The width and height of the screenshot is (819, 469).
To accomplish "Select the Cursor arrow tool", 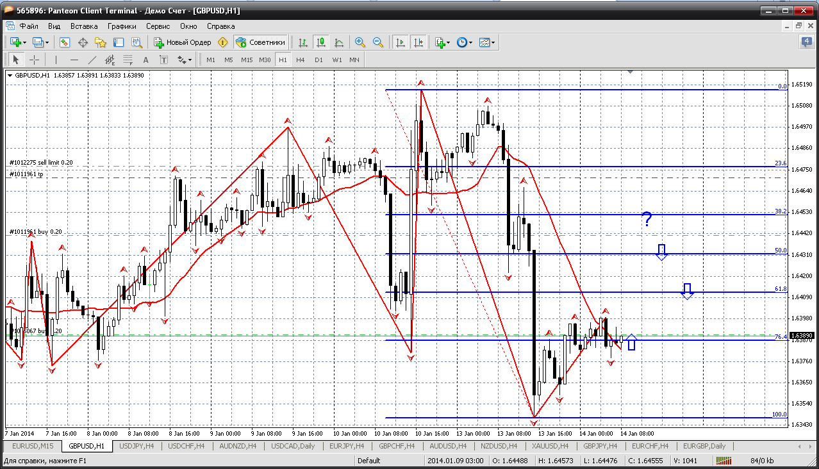I will (16, 60).
